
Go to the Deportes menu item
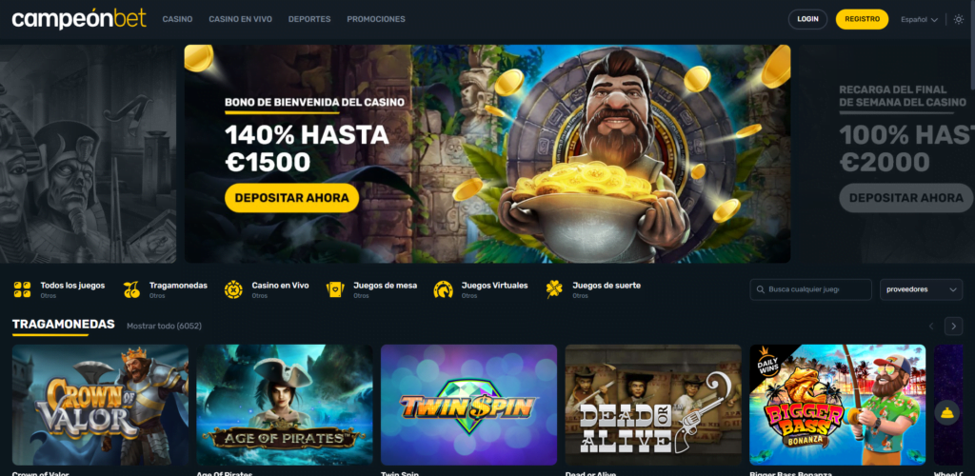309,19
